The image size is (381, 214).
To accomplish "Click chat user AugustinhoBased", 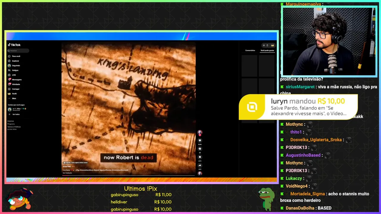I will pyautogui.click(x=303, y=155).
